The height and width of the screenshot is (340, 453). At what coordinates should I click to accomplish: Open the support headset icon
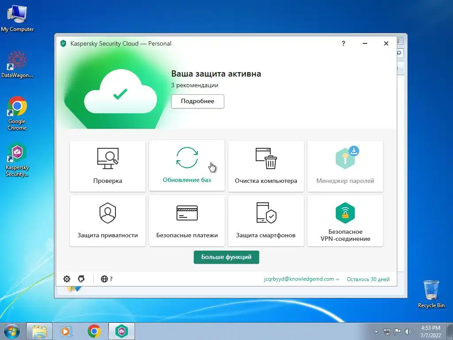tap(81, 279)
